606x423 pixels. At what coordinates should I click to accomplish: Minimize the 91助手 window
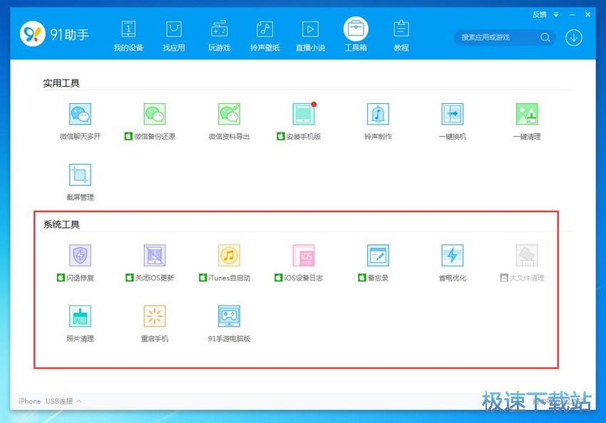click(x=572, y=15)
